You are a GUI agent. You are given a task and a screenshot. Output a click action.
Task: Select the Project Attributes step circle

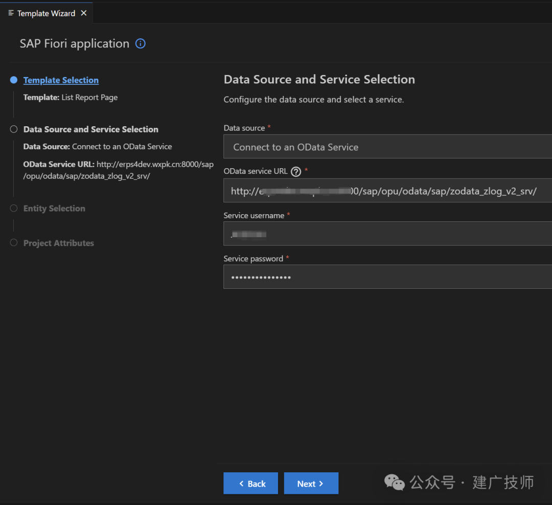coord(14,243)
